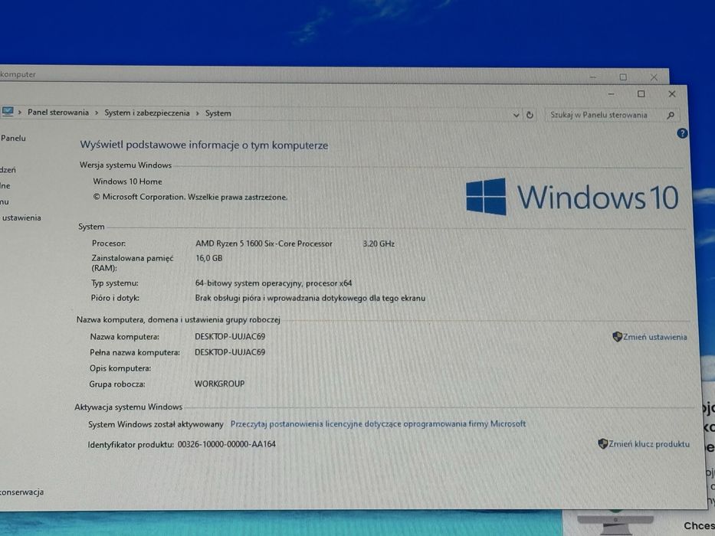Click the search magnifier icon

tap(671, 116)
